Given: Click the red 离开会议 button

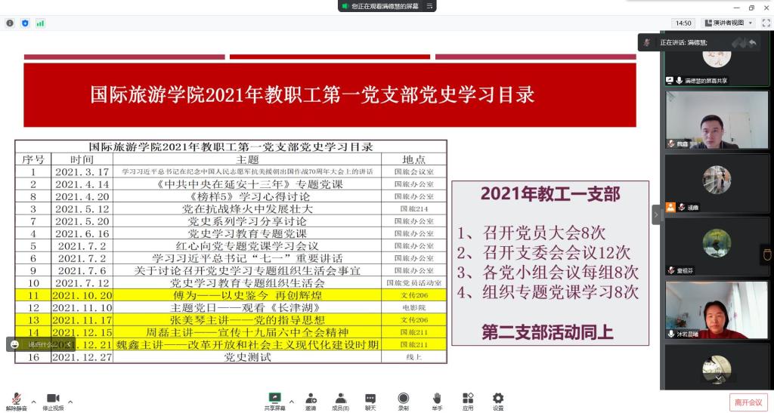Looking at the screenshot, I should pyautogui.click(x=747, y=402).
